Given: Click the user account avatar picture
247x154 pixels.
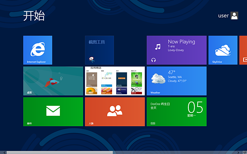Looking at the screenshot, I should (x=234, y=15).
